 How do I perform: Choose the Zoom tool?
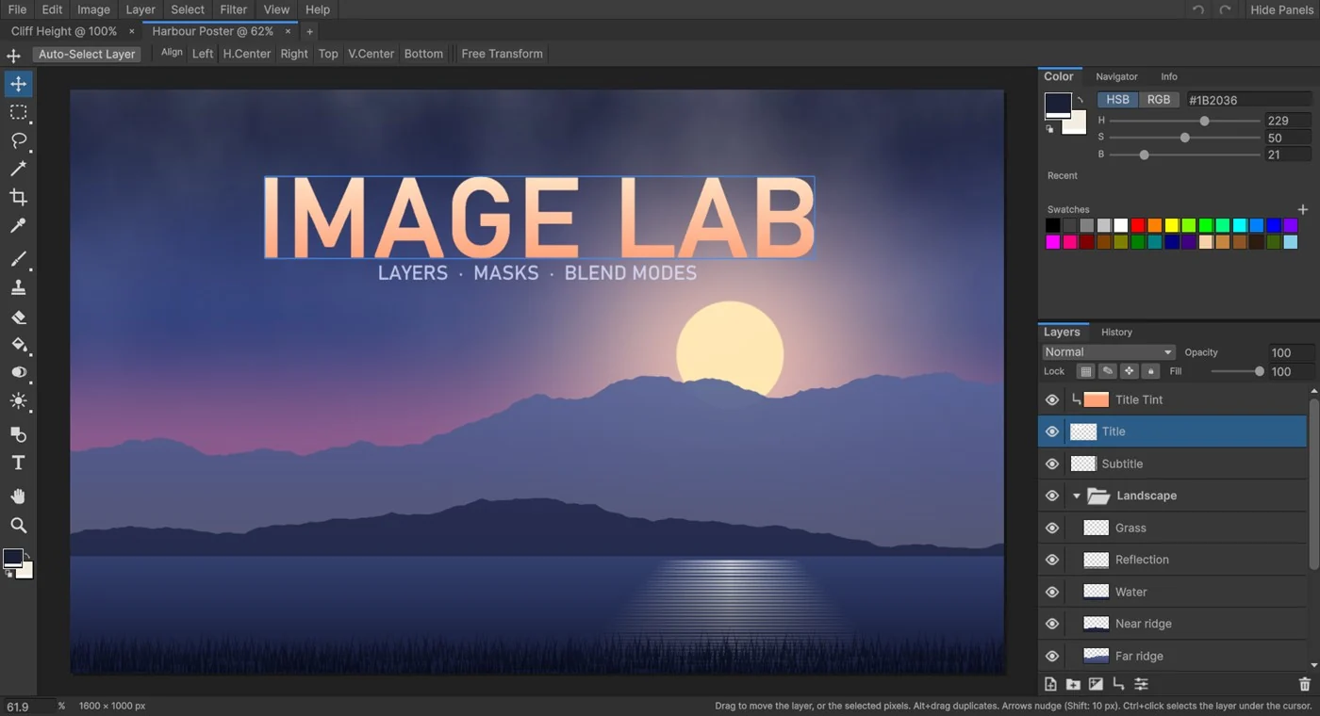click(x=18, y=525)
